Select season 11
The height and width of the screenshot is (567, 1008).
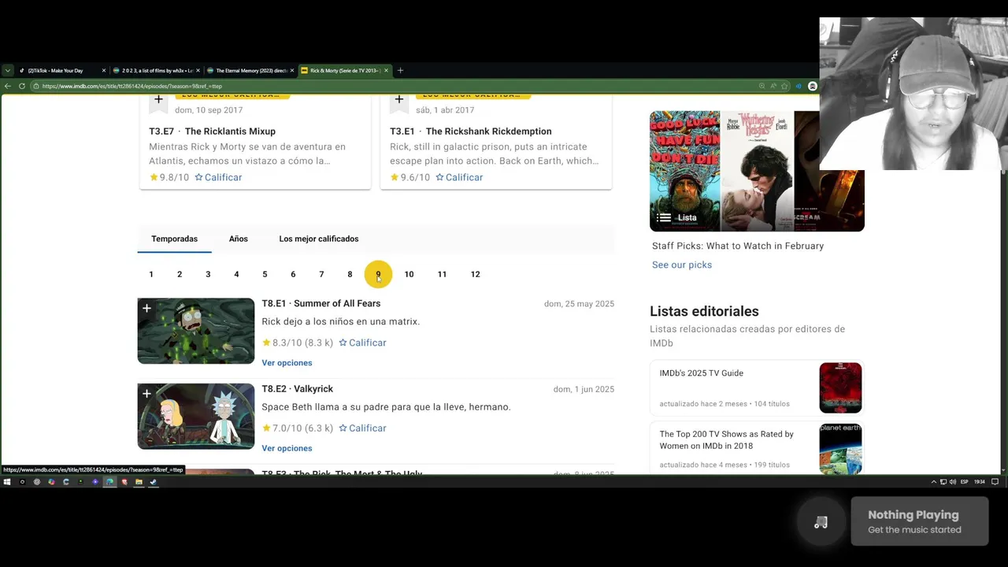tap(442, 274)
